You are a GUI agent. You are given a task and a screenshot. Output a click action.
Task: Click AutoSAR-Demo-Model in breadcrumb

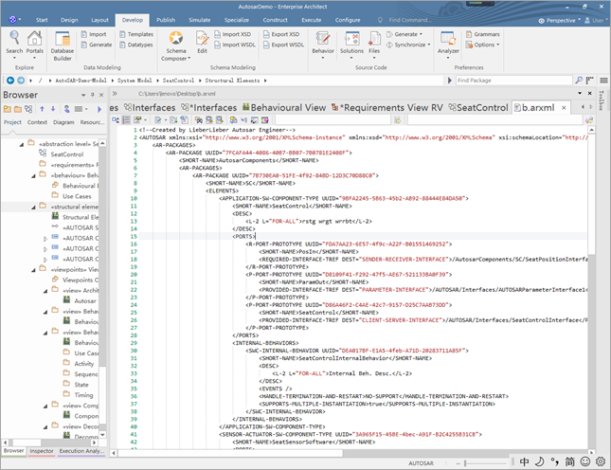tap(81, 81)
